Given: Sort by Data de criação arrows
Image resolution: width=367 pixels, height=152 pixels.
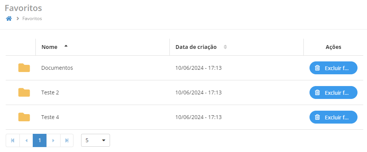Looking at the screenshot, I should (225, 47).
